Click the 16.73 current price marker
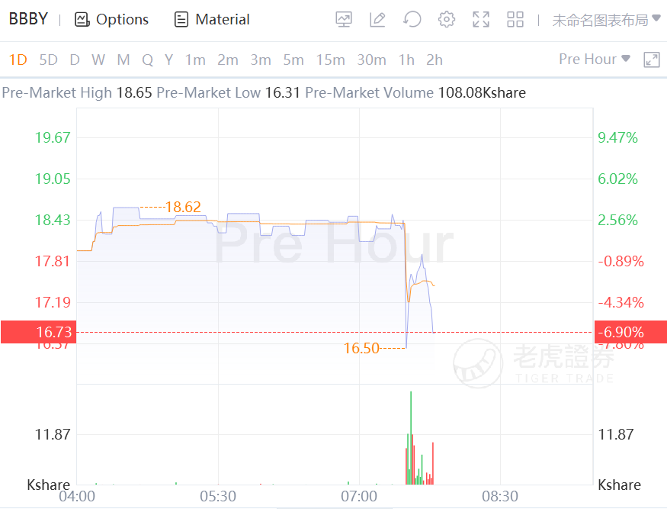 [x=39, y=332]
